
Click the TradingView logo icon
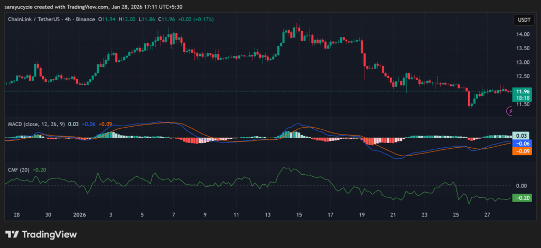click(x=13, y=234)
